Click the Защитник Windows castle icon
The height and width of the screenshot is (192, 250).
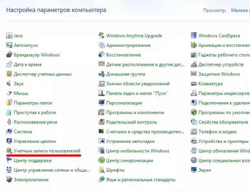pyautogui.click(x=194, y=74)
